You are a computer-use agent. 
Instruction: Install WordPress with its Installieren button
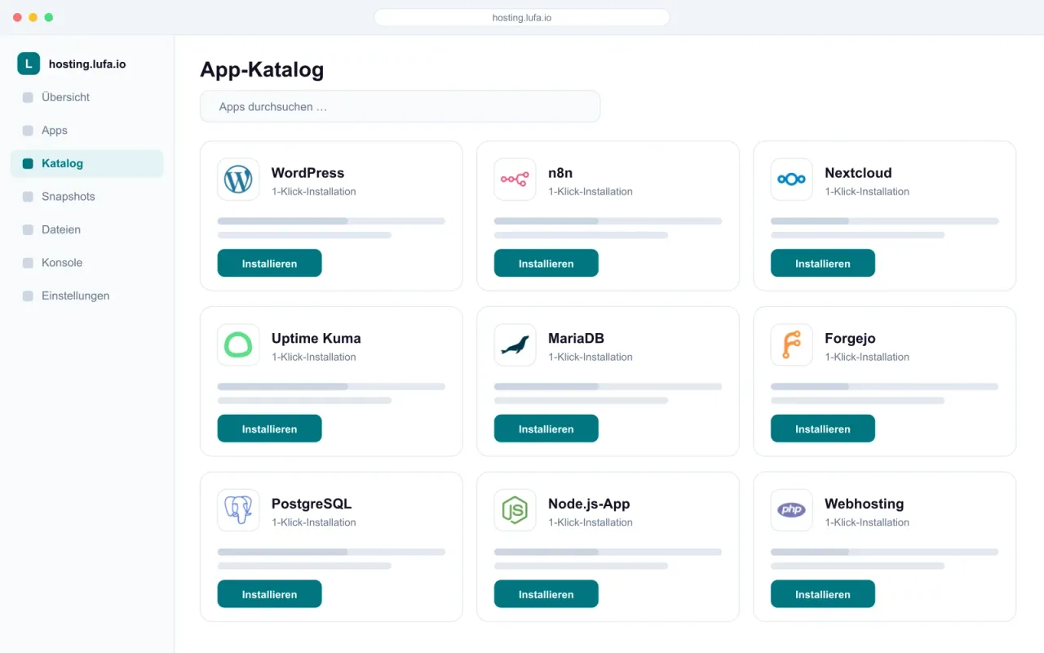[269, 264]
